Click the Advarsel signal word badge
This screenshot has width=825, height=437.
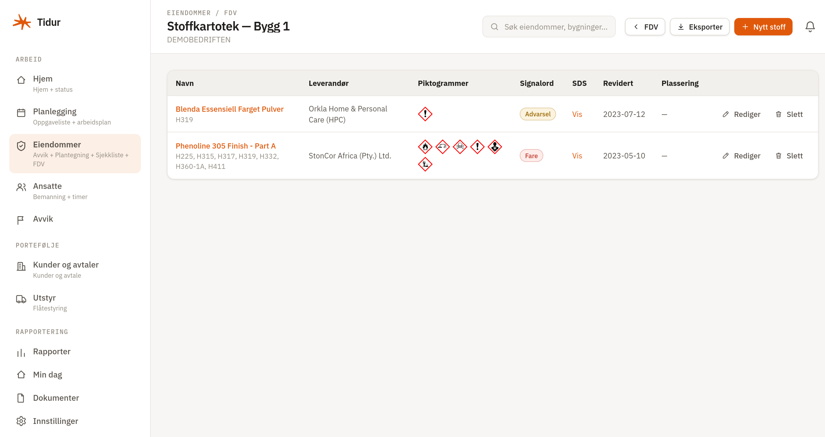(x=537, y=114)
